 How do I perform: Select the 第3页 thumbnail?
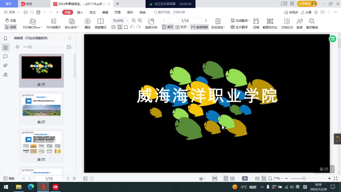[x=41, y=146]
